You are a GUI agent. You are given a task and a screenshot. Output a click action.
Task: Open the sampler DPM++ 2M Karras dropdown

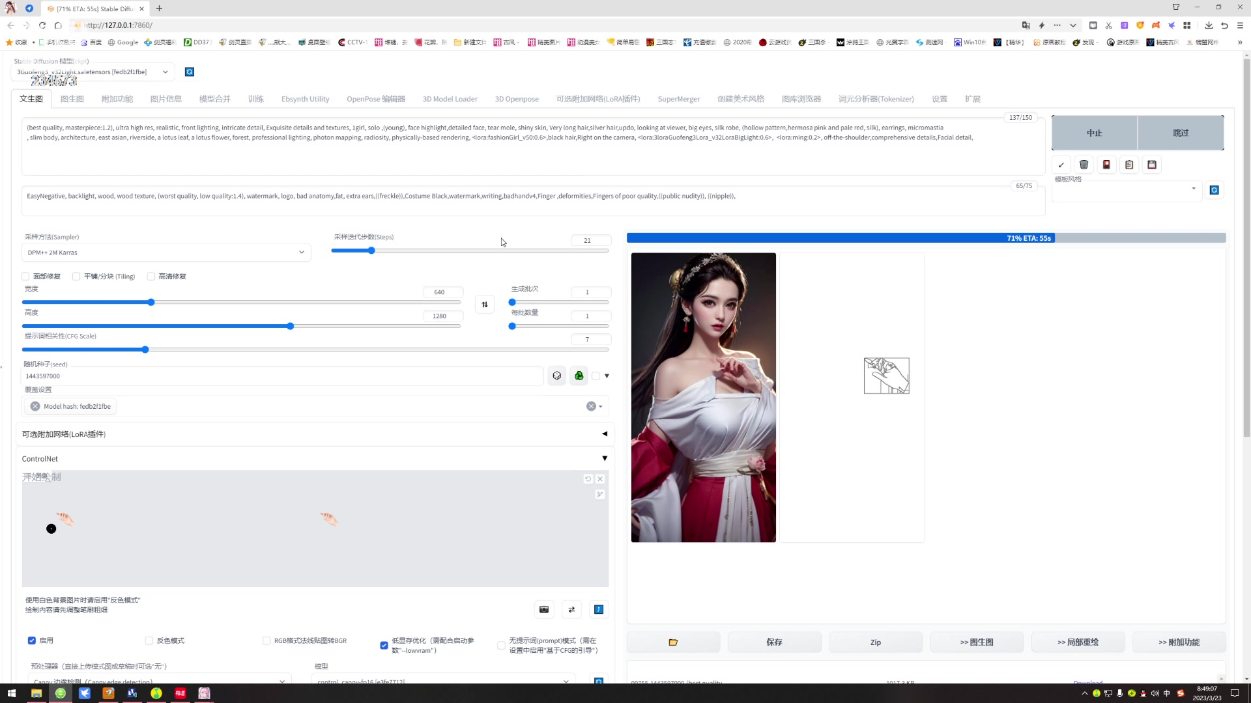(x=167, y=253)
